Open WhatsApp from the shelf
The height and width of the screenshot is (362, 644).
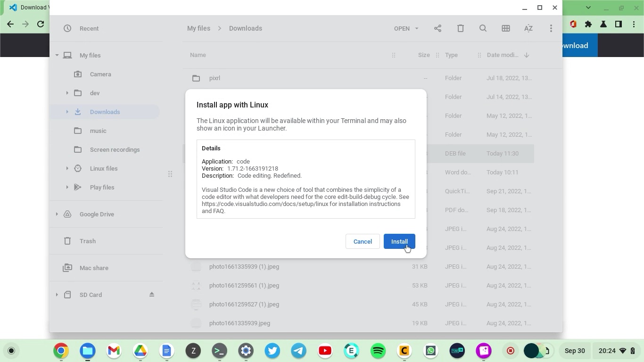[430, 351]
